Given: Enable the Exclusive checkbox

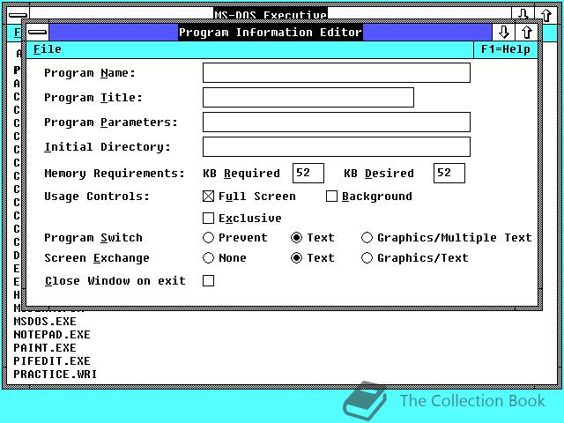Looking at the screenshot, I should 208,218.
